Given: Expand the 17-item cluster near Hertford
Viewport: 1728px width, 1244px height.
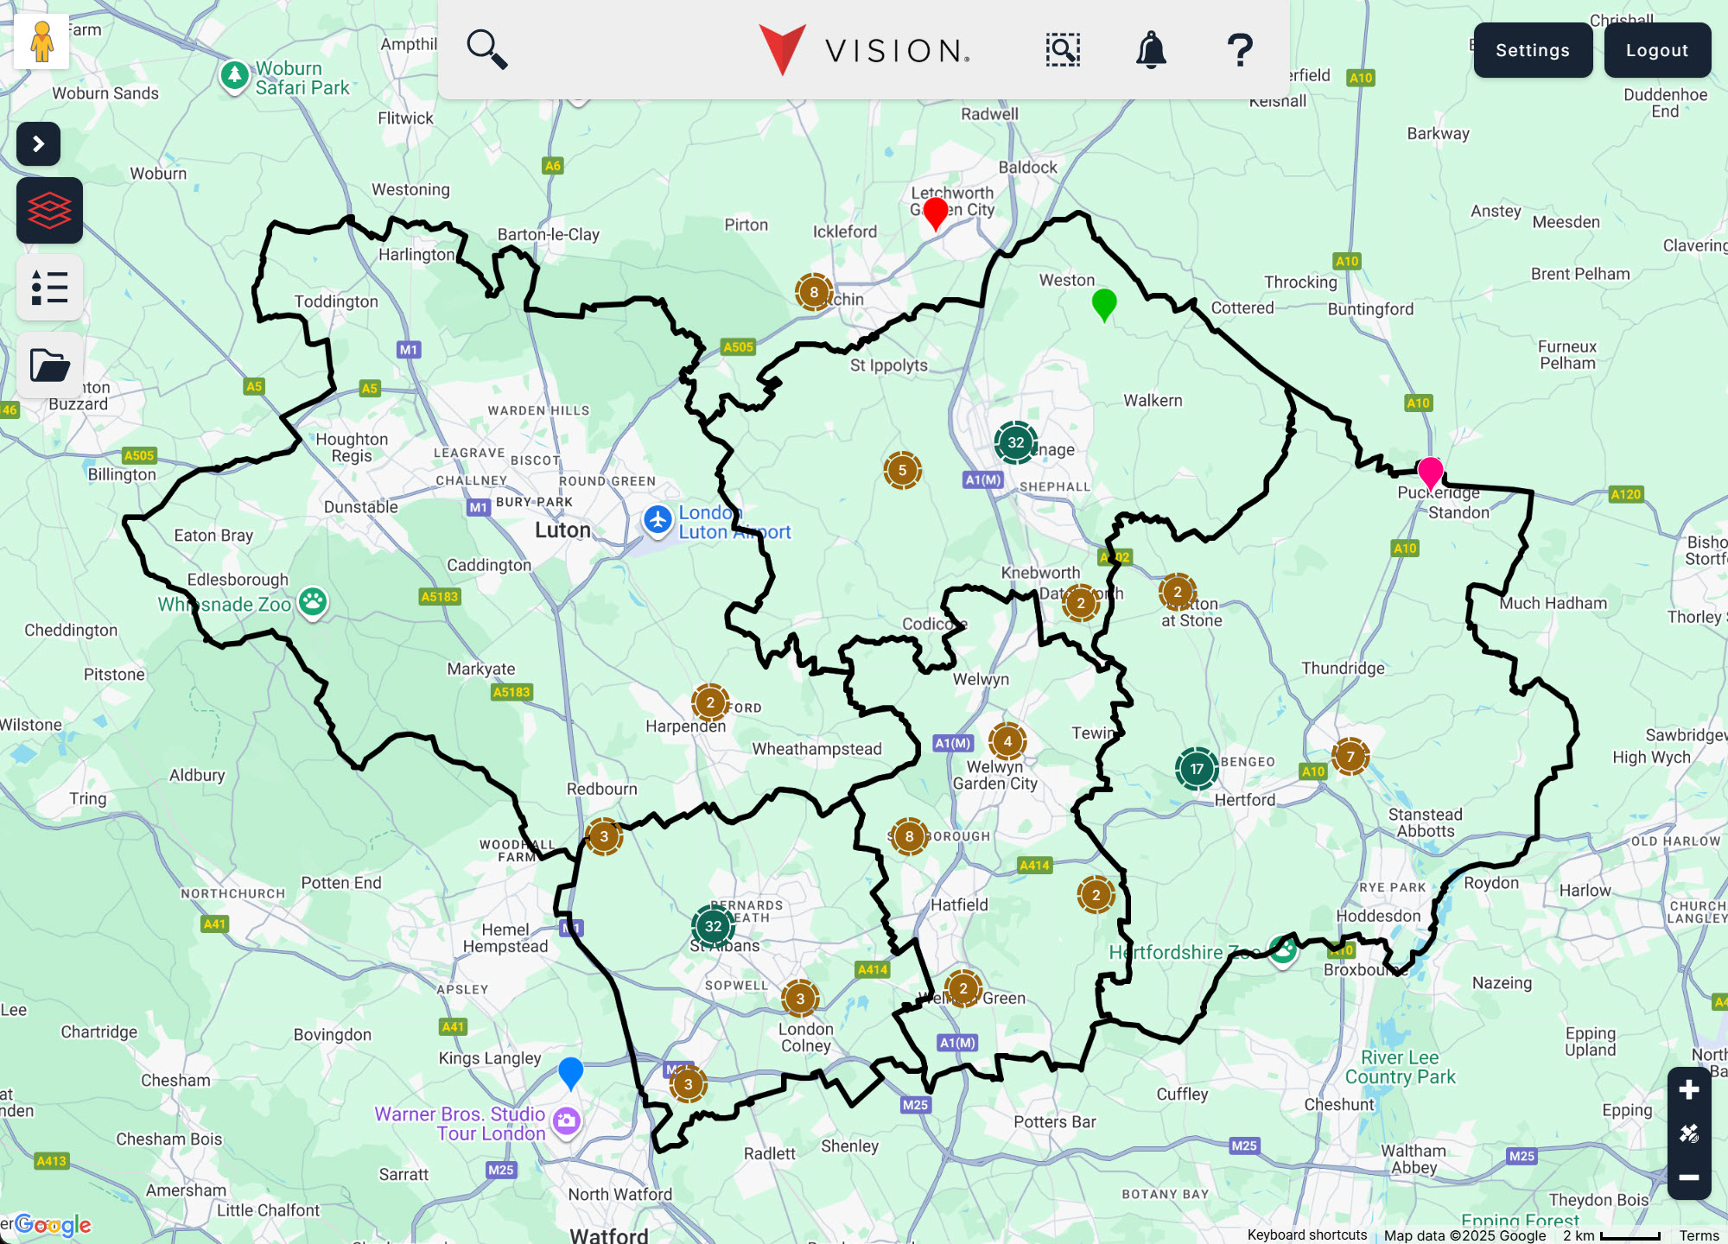Looking at the screenshot, I should 1197,768.
